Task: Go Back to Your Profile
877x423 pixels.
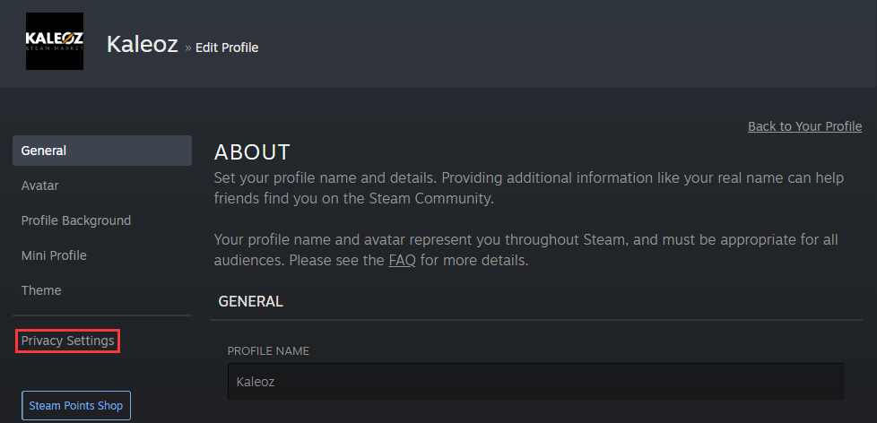Action: click(x=804, y=126)
